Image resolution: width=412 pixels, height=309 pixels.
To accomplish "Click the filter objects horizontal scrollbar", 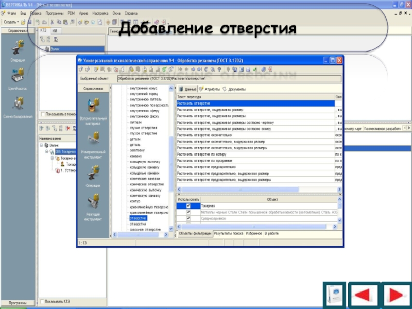I will tap(256, 227).
